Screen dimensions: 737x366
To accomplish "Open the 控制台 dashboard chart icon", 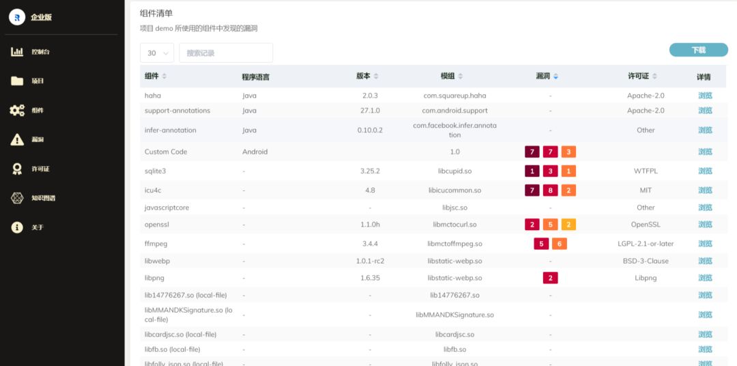I will 17,52.
